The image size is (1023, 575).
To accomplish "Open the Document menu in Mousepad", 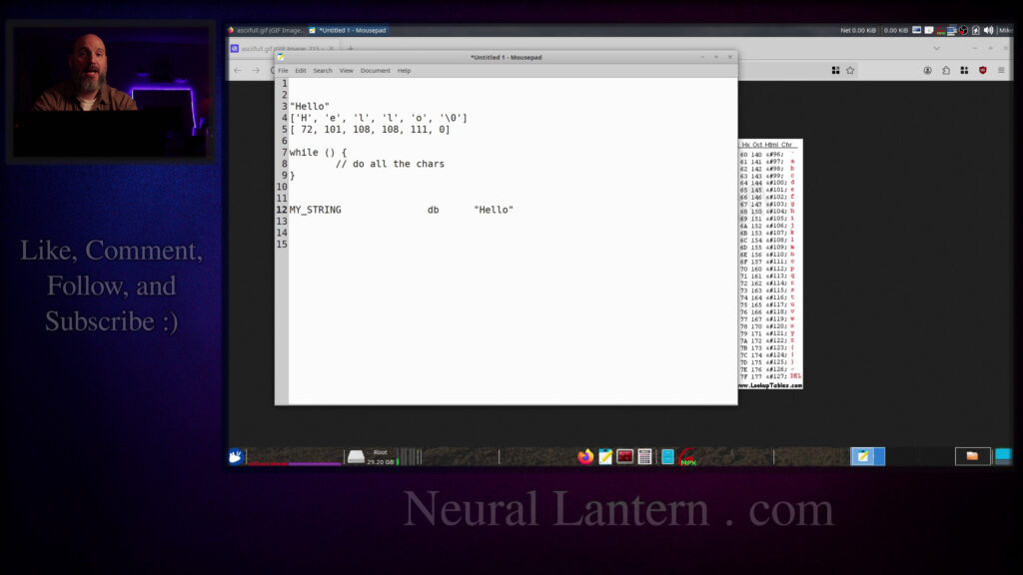I will point(375,70).
